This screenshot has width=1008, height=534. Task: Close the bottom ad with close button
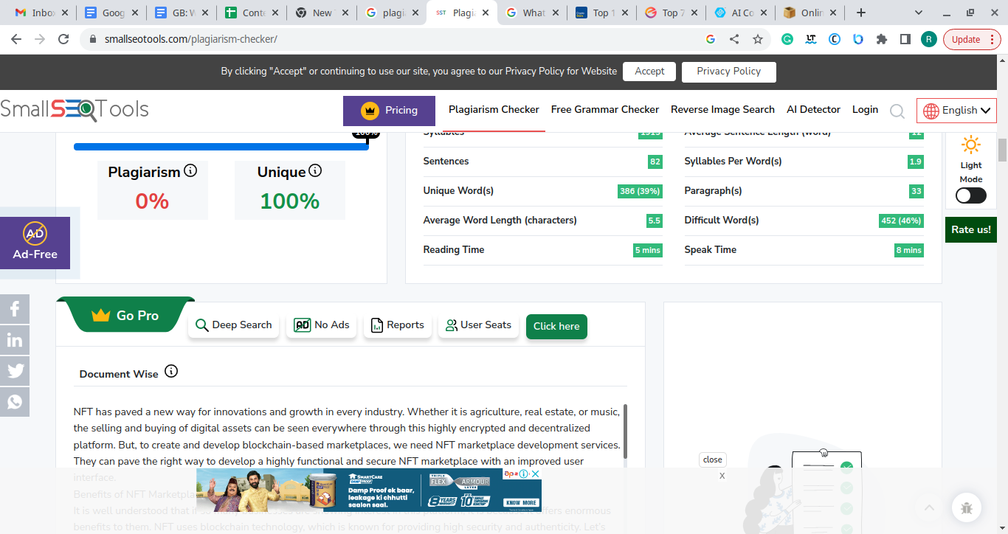(712, 460)
